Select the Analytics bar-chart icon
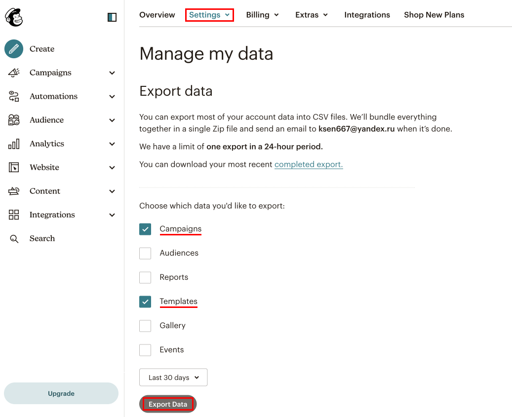 (x=13, y=144)
